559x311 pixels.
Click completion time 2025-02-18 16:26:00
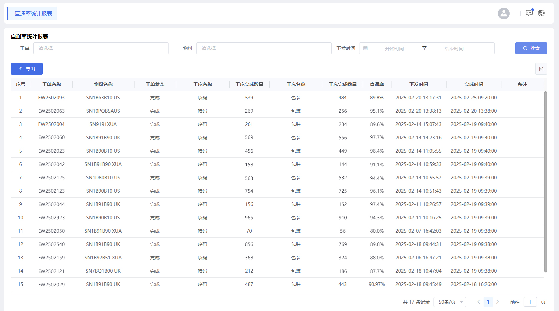(474, 284)
